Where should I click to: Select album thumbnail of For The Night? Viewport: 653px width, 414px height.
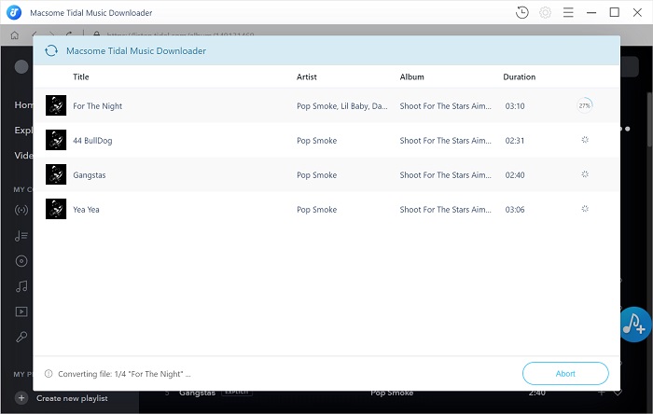(x=56, y=105)
